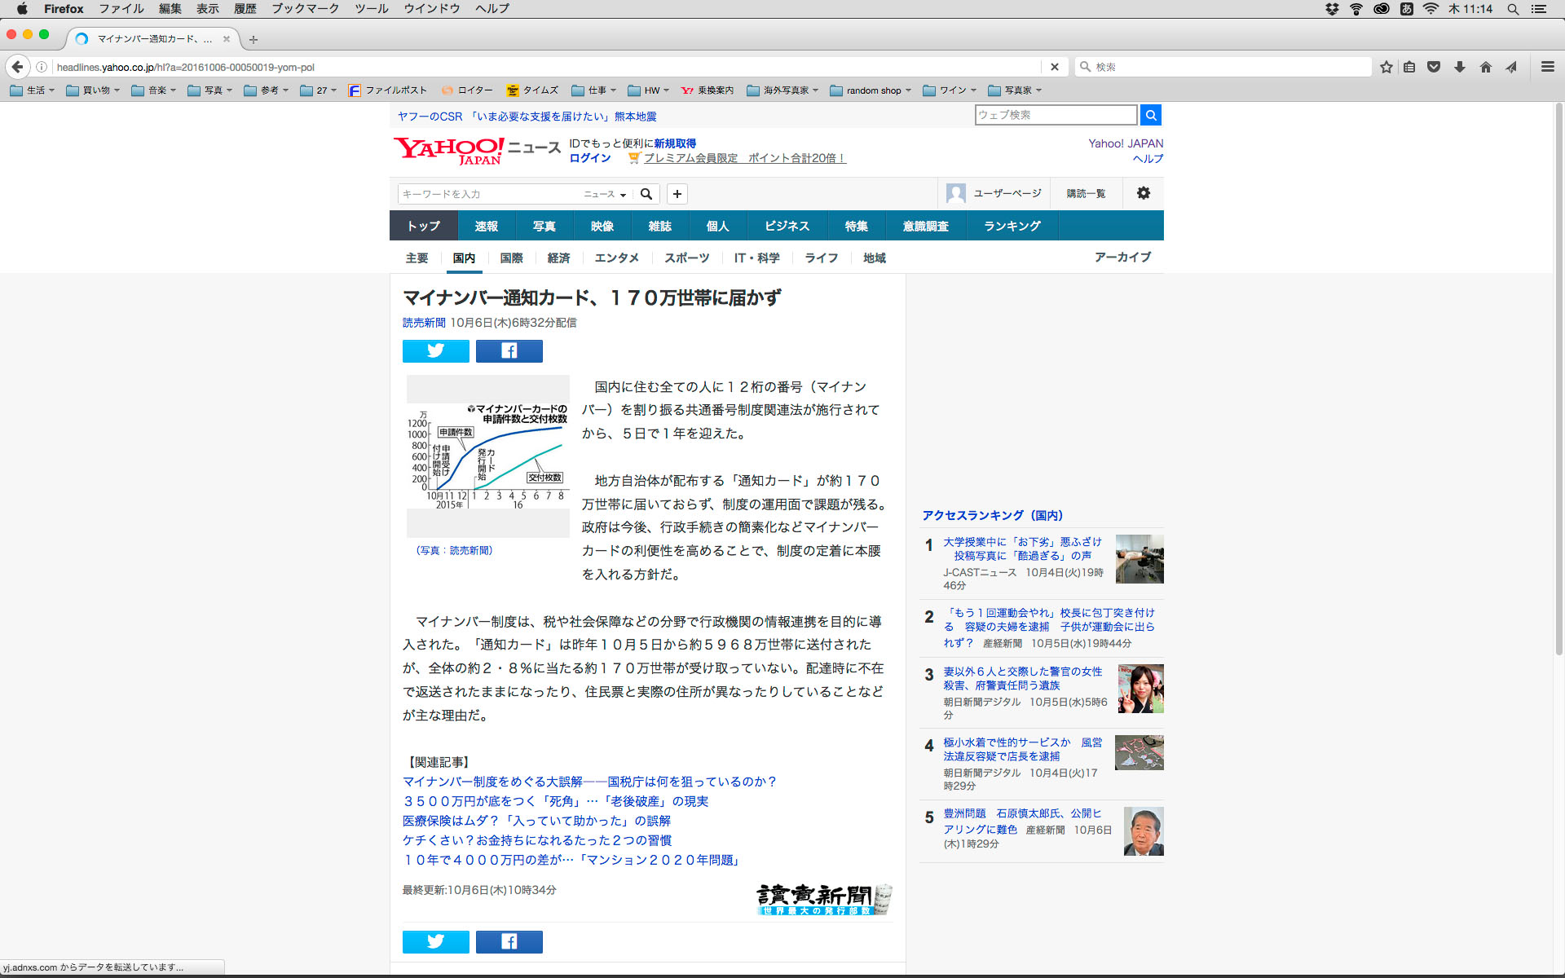Click the Mynumber chart thumbnail image
Screen dimensions: 1565x978
pos(487,456)
